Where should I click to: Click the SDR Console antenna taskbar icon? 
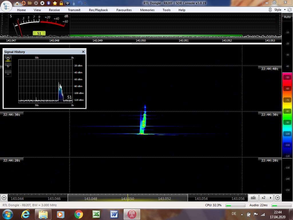(x=132, y=214)
